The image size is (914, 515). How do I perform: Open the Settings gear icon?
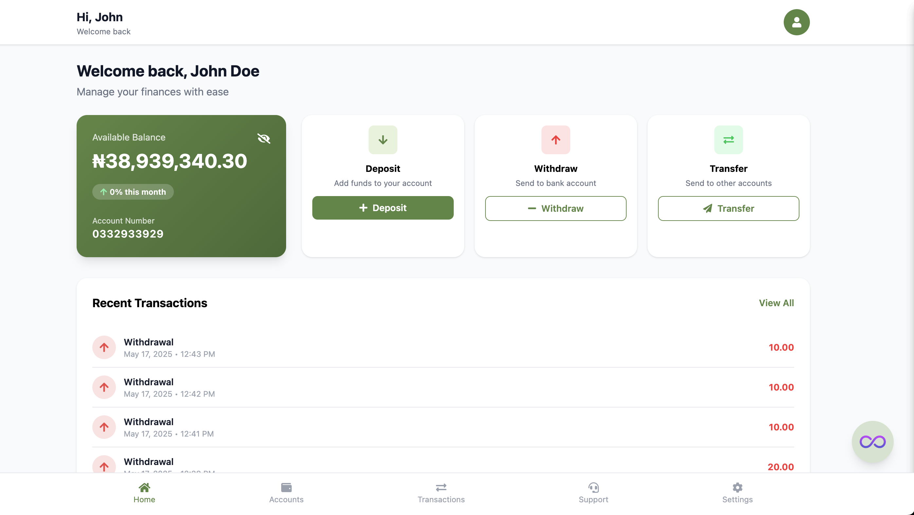(737, 487)
